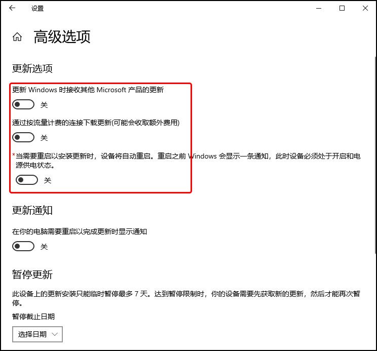This screenshot has height=351, width=377.
Task: Click the 高级选项 page heading
Action: 62,37
